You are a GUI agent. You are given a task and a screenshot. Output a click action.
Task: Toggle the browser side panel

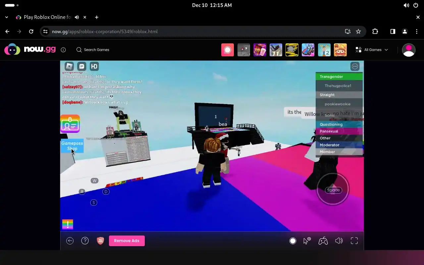393,31
